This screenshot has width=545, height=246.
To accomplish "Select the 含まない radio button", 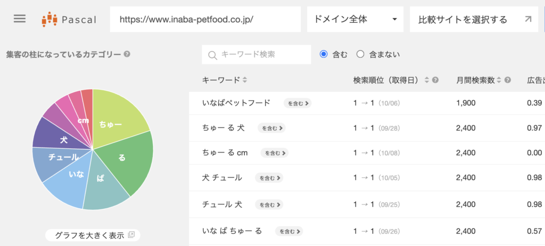I will [x=360, y=54].
